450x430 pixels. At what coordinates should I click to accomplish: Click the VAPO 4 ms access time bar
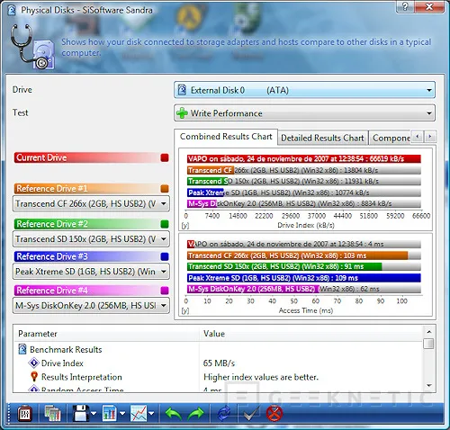(304, 244)
